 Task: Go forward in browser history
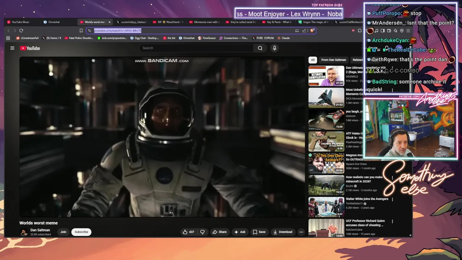pyautogui.click(x=14, y=31)
